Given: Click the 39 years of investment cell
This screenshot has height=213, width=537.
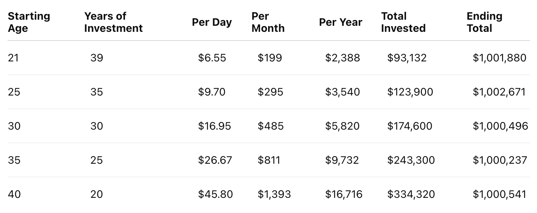Looking at the screenshot, I should tap(96, 58).
